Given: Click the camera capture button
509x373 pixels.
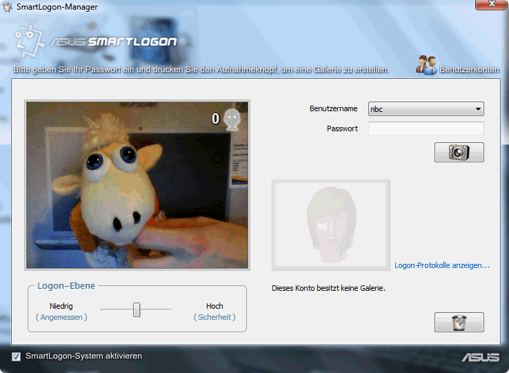Looking at the screenshot, I should pyautogui.click(x=459, y=152).
